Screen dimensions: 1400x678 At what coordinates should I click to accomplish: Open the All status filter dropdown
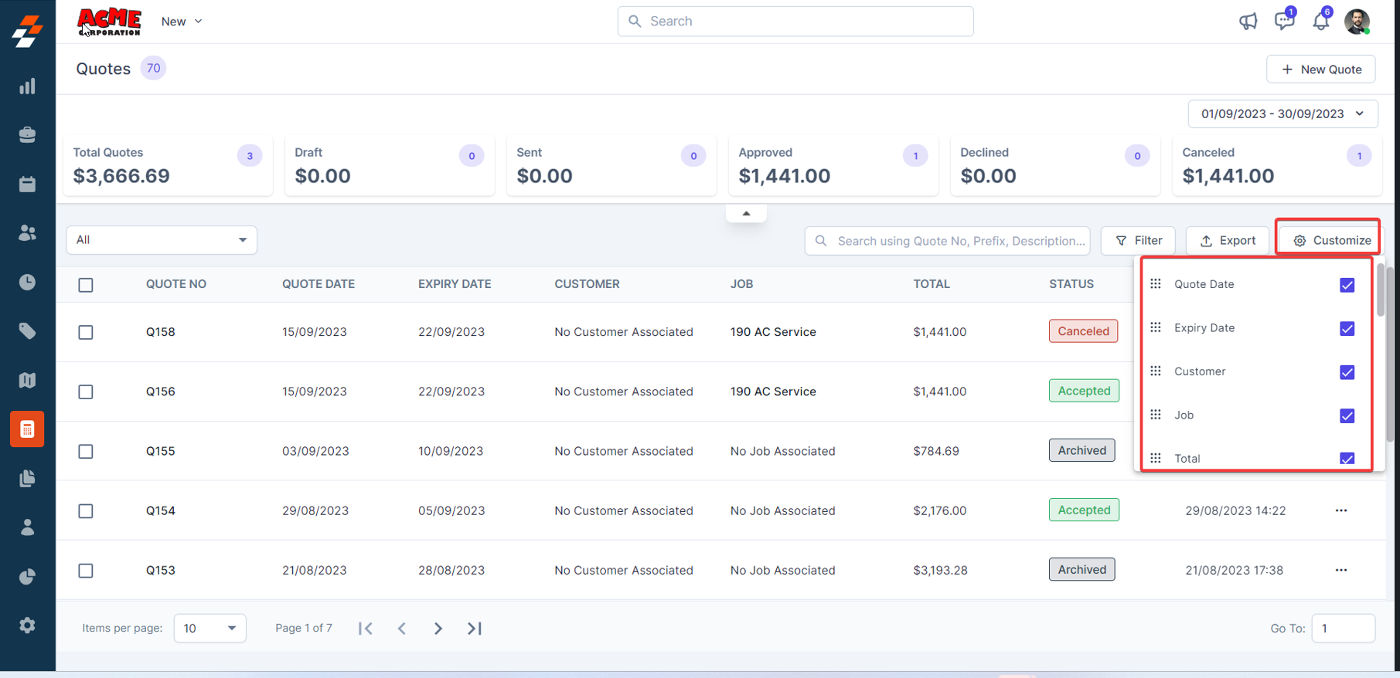point(162,240)
